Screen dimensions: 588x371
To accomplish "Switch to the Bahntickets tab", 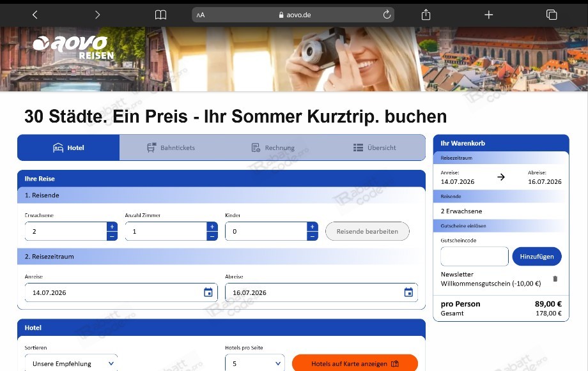I will point(171,148).
